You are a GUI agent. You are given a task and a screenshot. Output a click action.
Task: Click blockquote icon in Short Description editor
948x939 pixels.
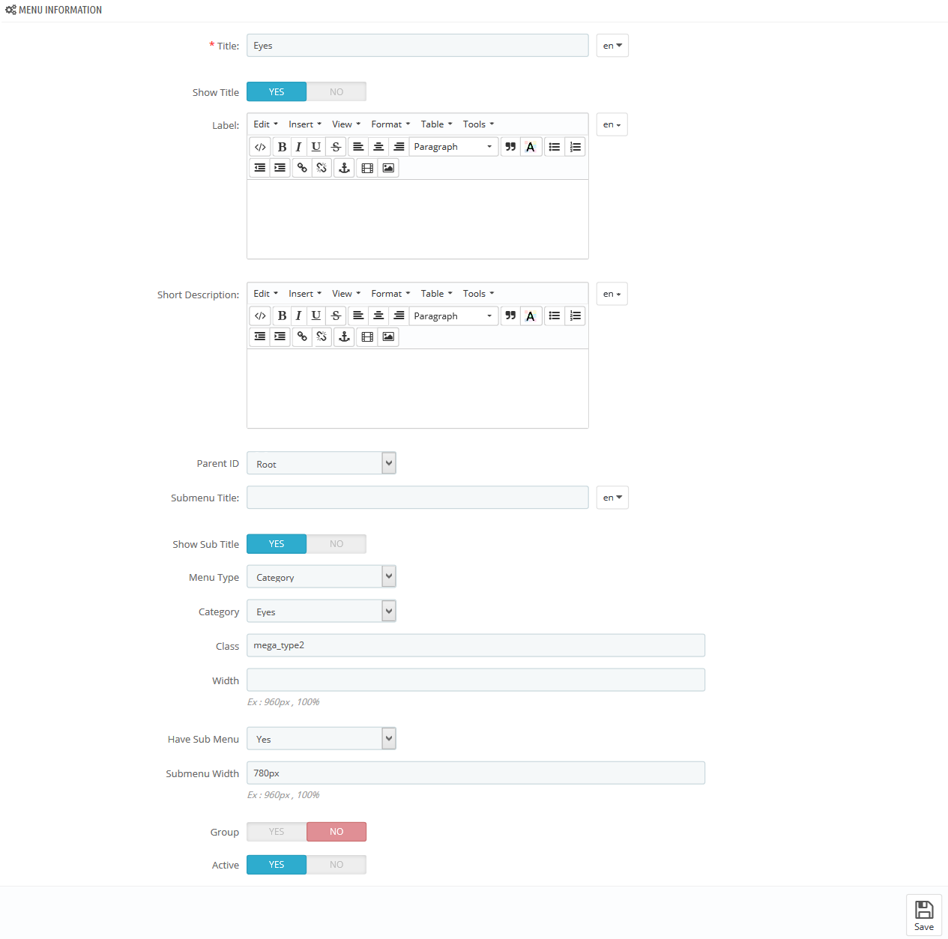pyautogui.click(x=510, y=316)
